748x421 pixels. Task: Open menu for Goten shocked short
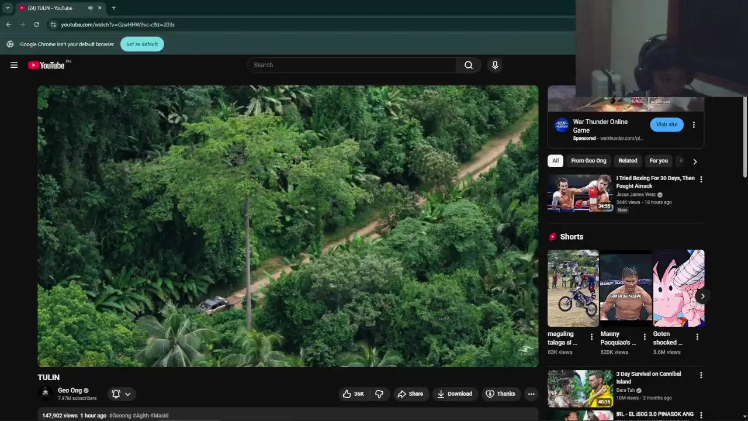697,337
